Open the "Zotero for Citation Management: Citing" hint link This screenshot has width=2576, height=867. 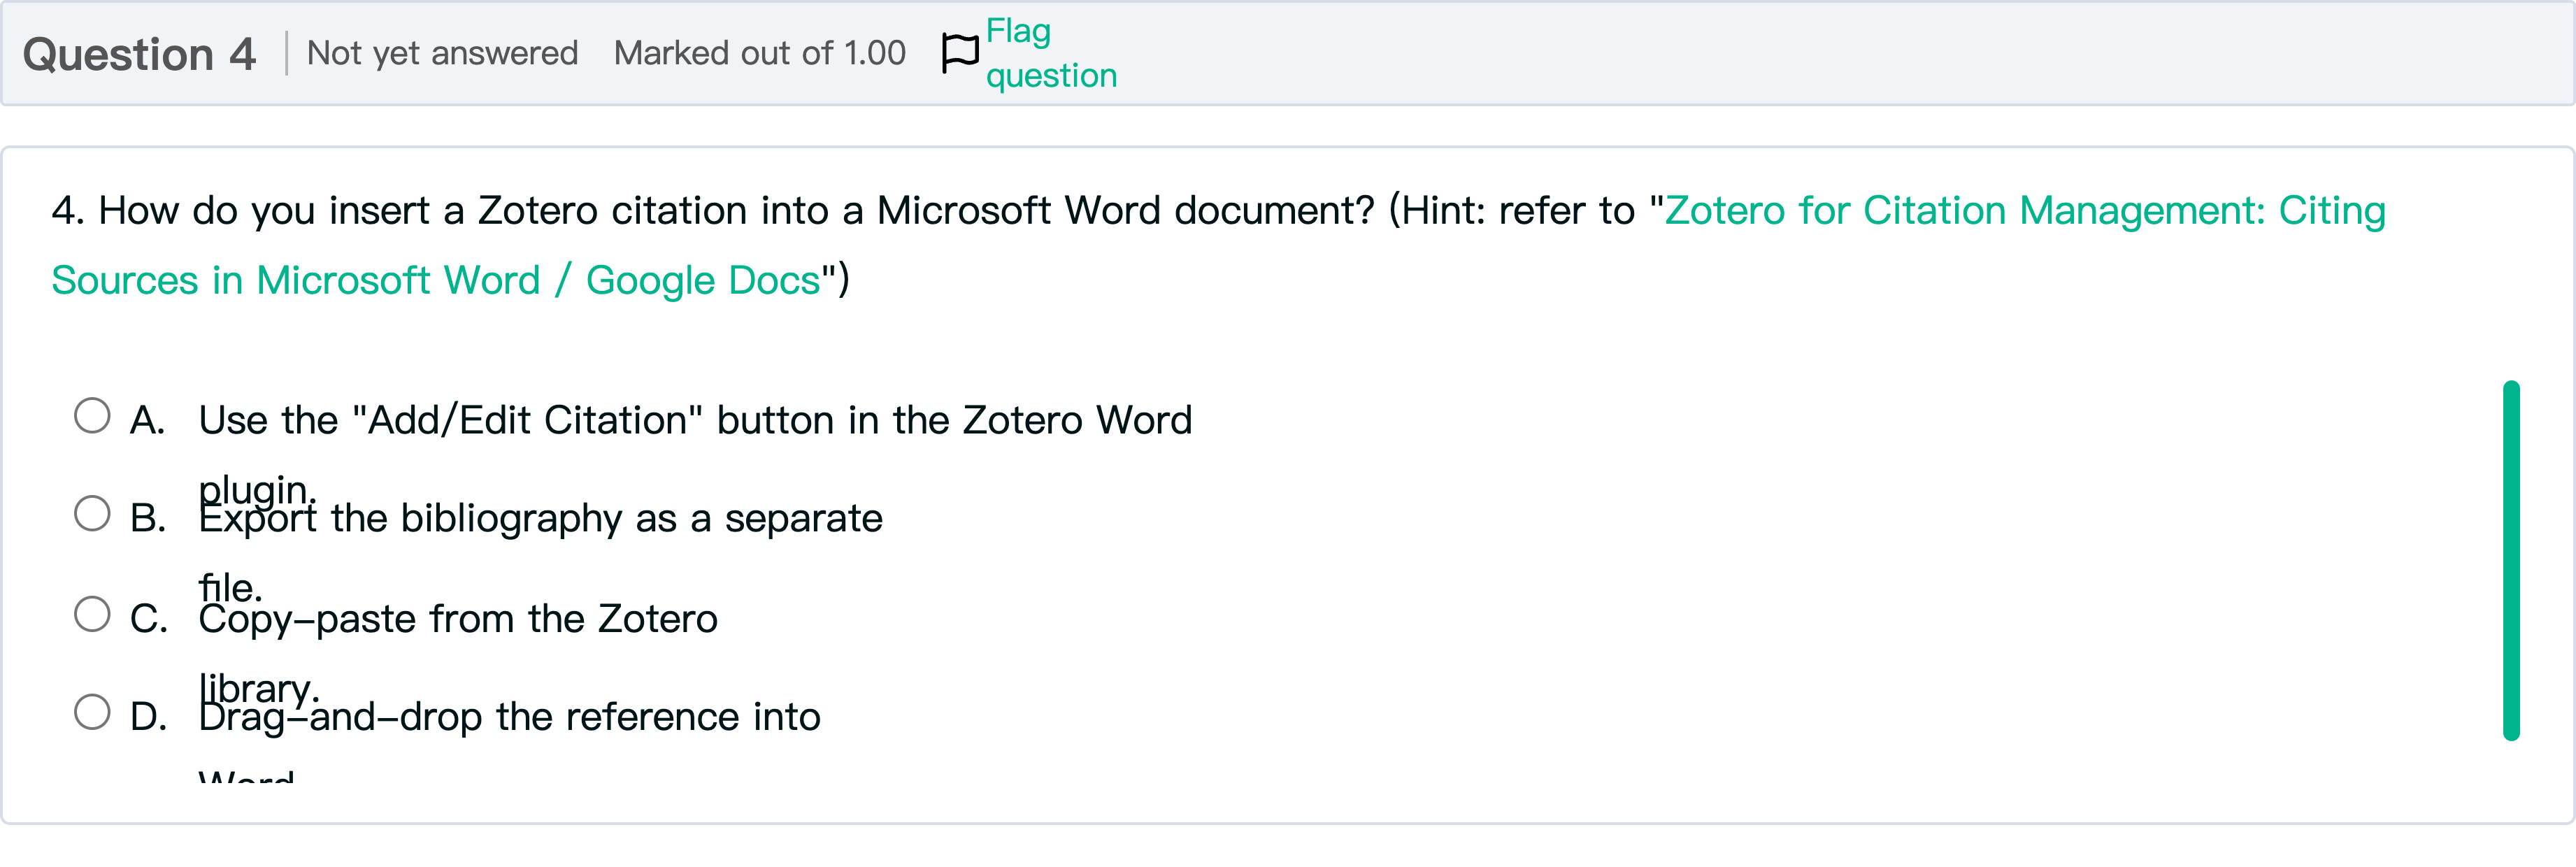coord(2024,211)
